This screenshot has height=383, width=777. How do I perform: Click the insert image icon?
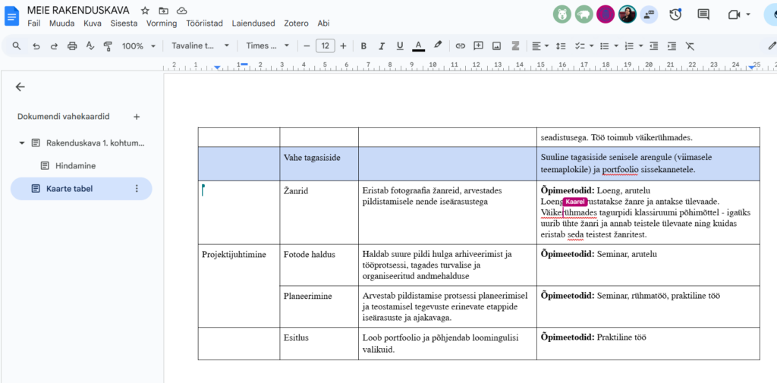pos(496,46)
